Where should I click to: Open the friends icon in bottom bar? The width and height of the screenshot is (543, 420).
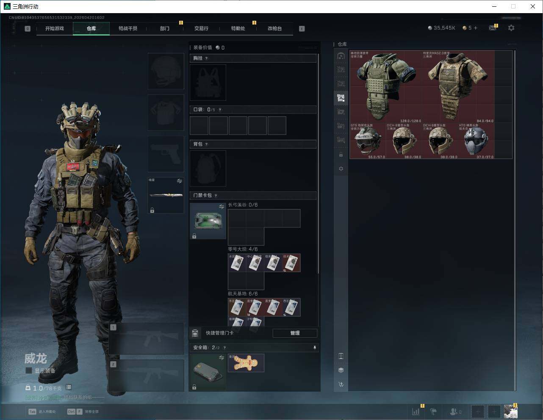point(455,411)
